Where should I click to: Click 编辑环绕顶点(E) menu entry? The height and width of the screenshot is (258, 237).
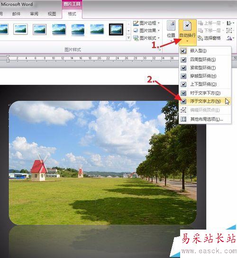click(x=205, y=110)
